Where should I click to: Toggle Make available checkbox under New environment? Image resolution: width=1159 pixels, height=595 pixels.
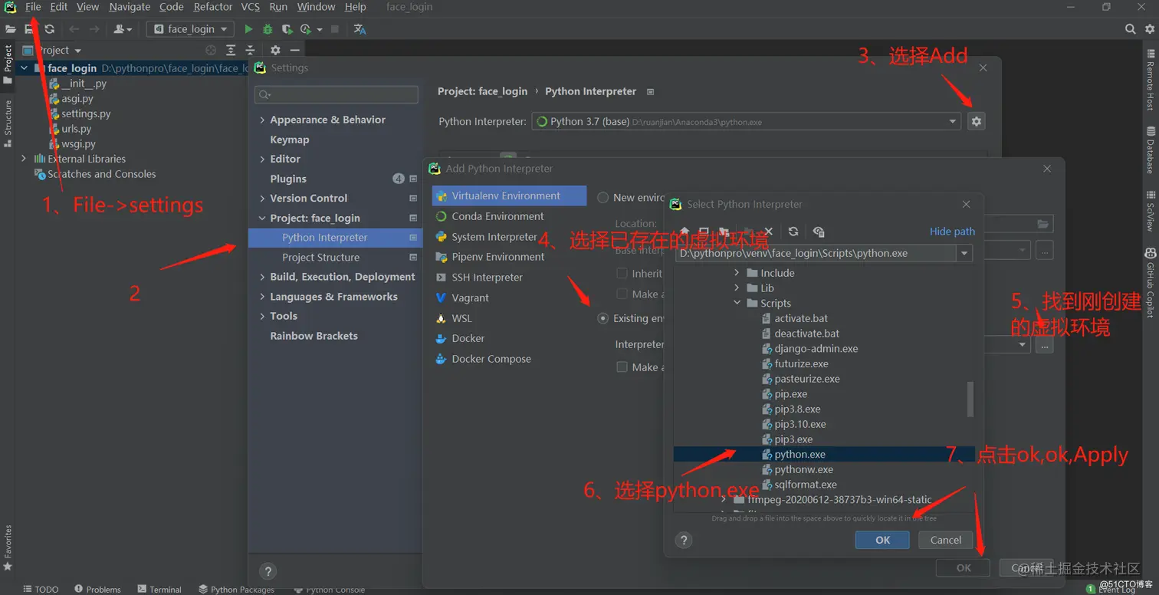[622, 294]
